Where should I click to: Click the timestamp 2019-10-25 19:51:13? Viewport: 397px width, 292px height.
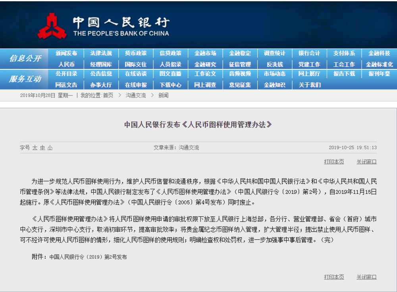pyautogui.click(x=353, y=147)
